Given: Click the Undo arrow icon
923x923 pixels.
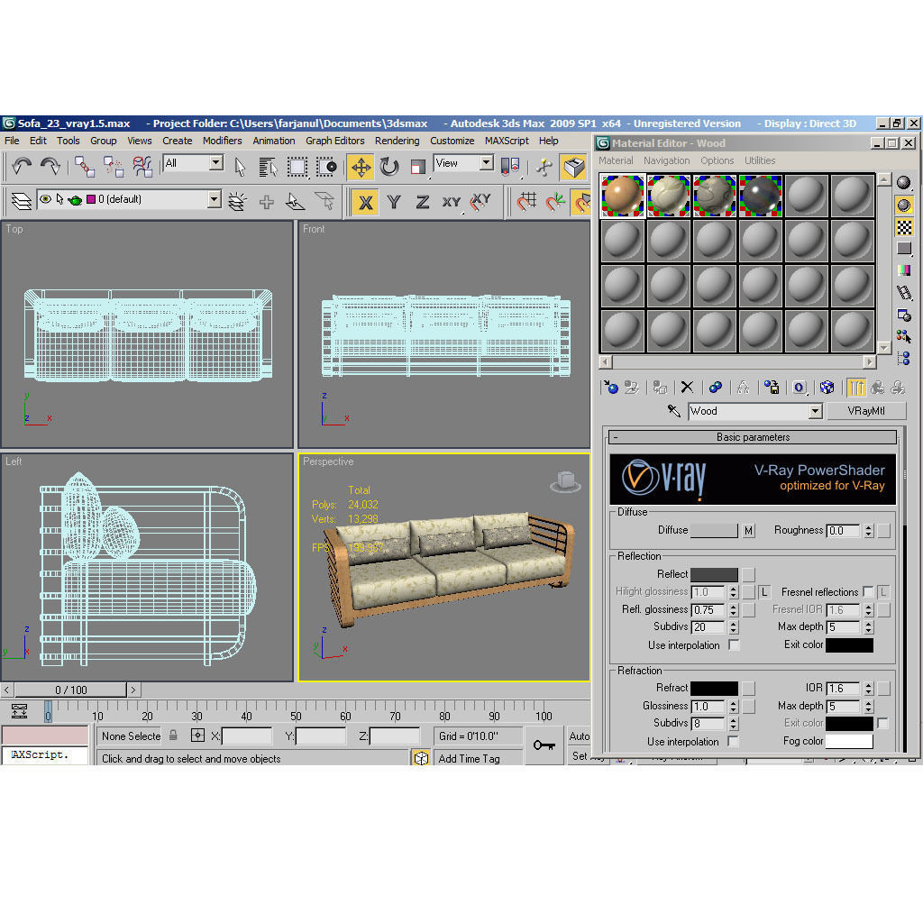Looking at the screenshot, I should point(23,167).
